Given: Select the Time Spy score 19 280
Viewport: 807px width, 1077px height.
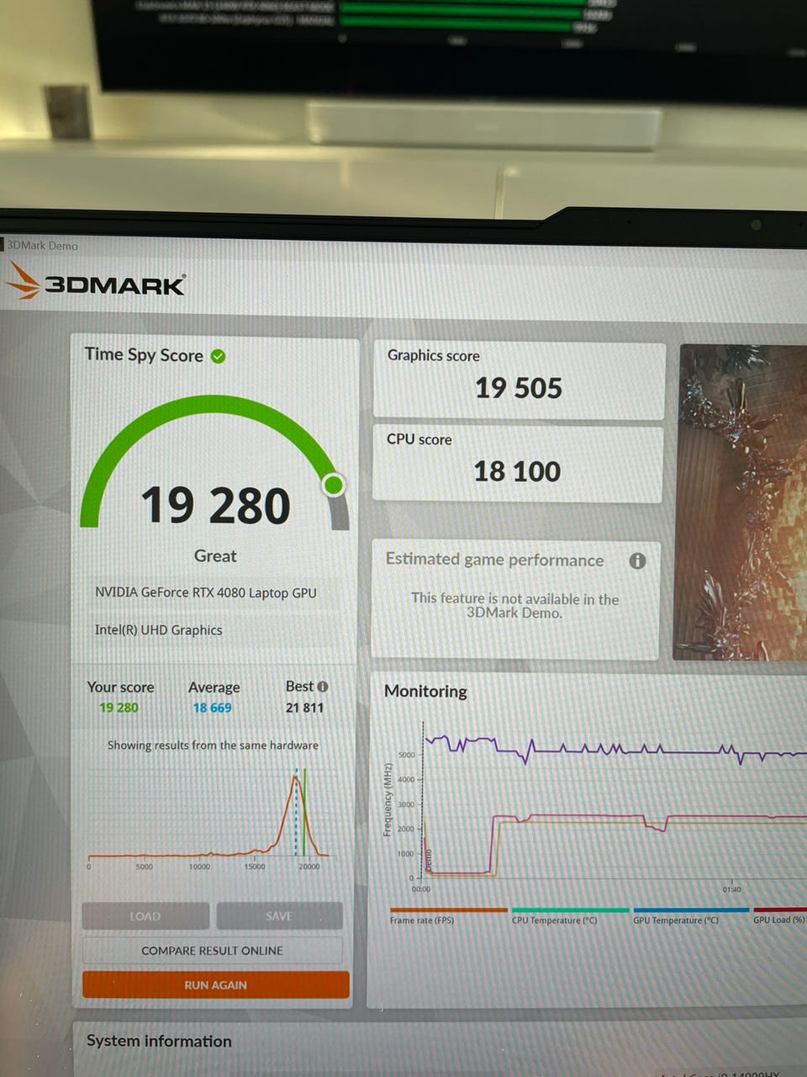Looking at the screenshot, I should pyautogui.click(x=215, y=506).
